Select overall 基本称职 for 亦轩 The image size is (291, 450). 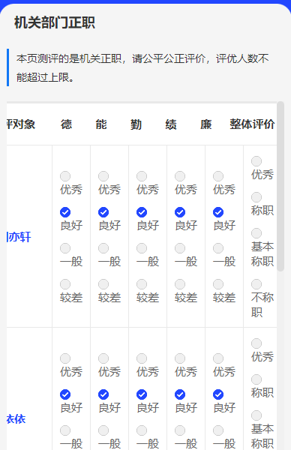pos(256,233)
